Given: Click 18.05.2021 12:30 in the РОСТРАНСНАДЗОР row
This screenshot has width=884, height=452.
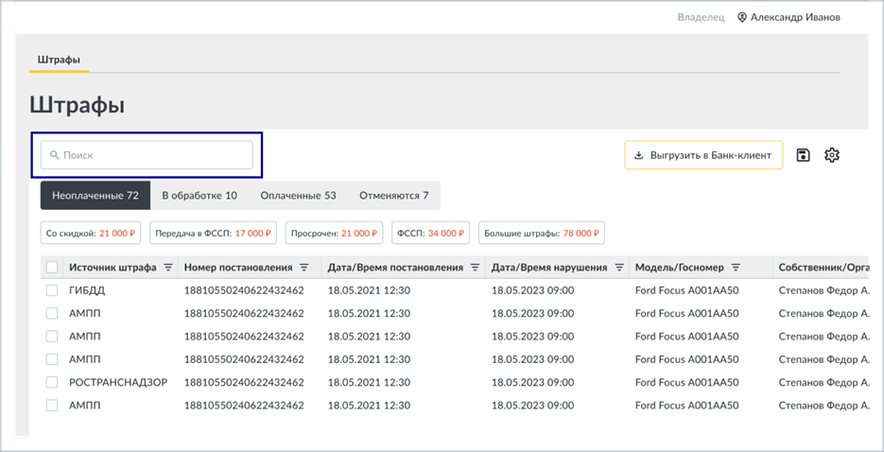Looking at the screenshot, I should pos(369,382).
